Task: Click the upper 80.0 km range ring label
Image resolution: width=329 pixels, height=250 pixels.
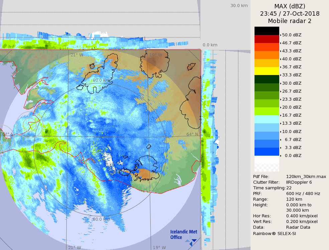Action: (102, 80)
